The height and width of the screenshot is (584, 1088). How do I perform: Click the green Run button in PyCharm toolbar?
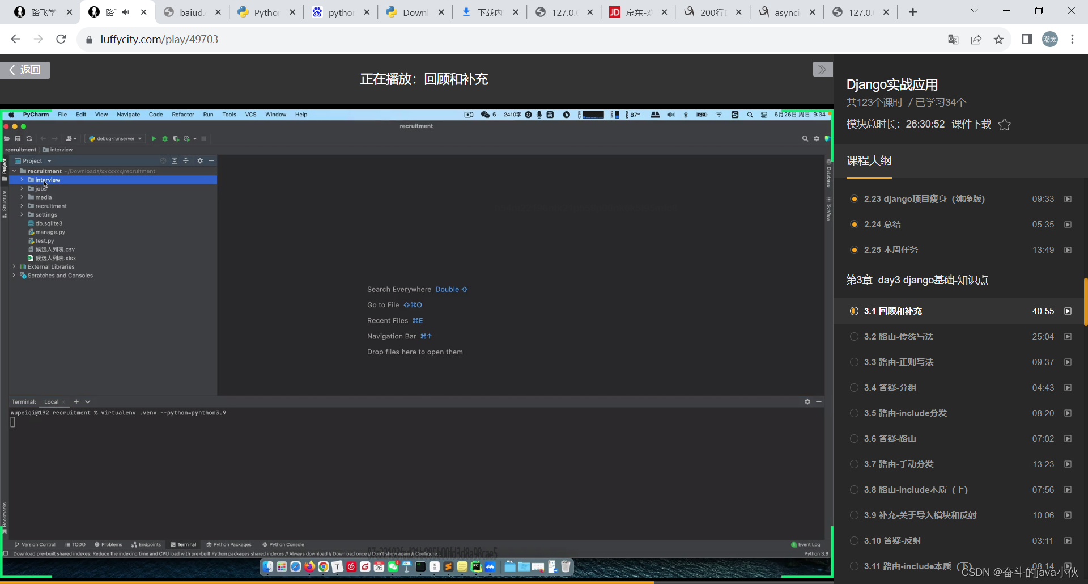pyautogui.click(x=153, y=138)
